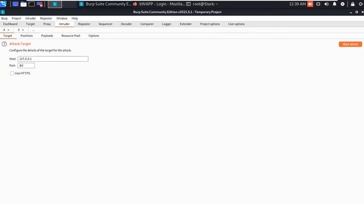Open the Payloads sub-tab
This screenshot has width=364, height=204.
click(47, 36)
